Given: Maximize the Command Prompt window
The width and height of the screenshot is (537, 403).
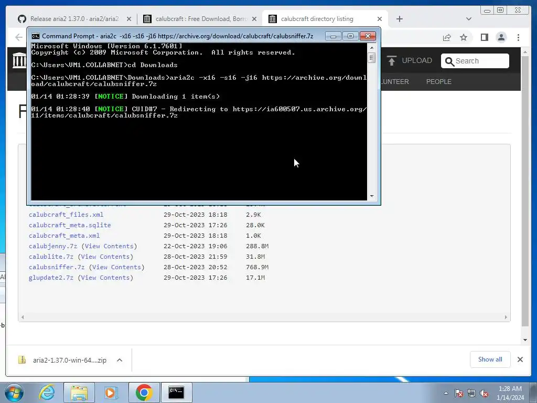Looking at the screenshot, I should tap(350, 36).
